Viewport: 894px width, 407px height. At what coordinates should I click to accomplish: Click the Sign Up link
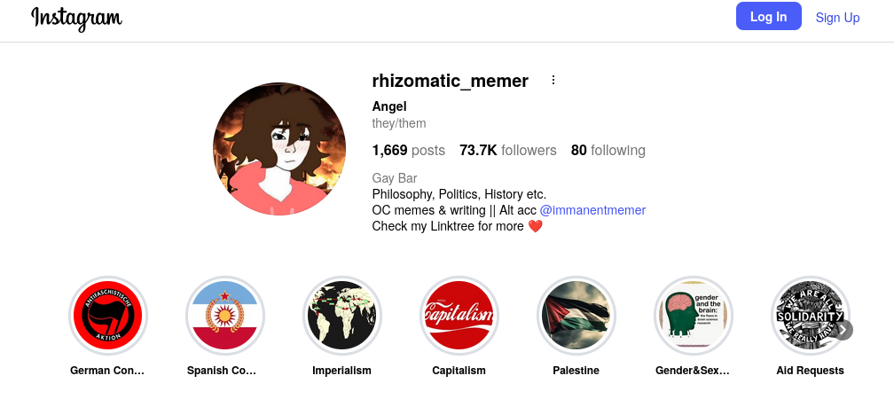tap(837, 18)
